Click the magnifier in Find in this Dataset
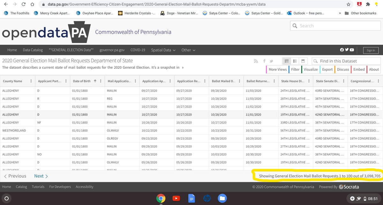The image size is (383, 205). click(x=315, y=61)
